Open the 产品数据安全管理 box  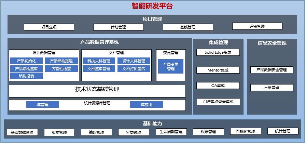coord(272,70)
